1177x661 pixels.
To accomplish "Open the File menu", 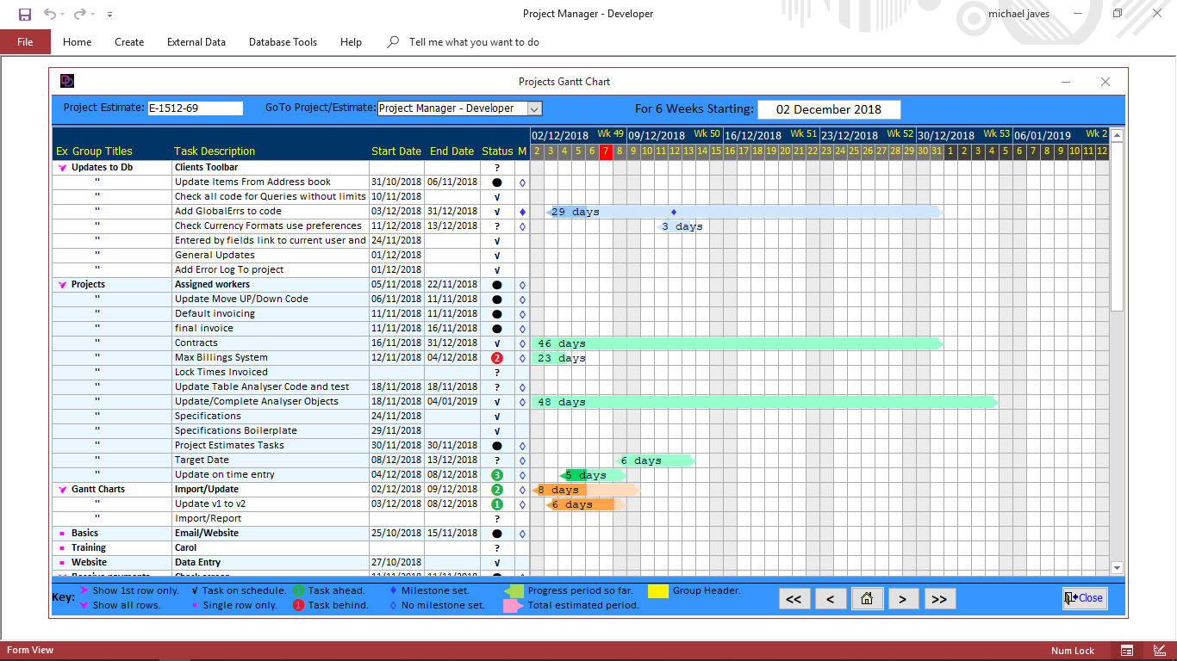I will click(x=25, y=42).
